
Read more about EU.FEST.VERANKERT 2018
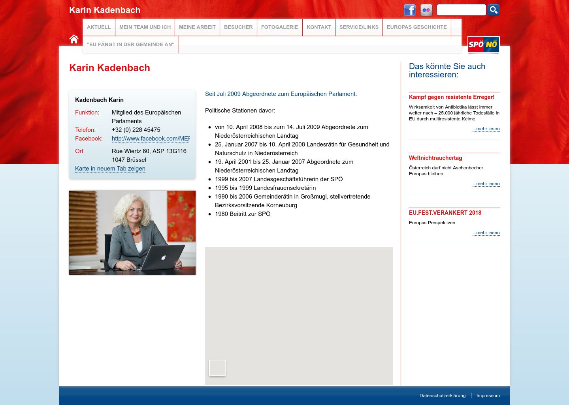pos(486,232)
